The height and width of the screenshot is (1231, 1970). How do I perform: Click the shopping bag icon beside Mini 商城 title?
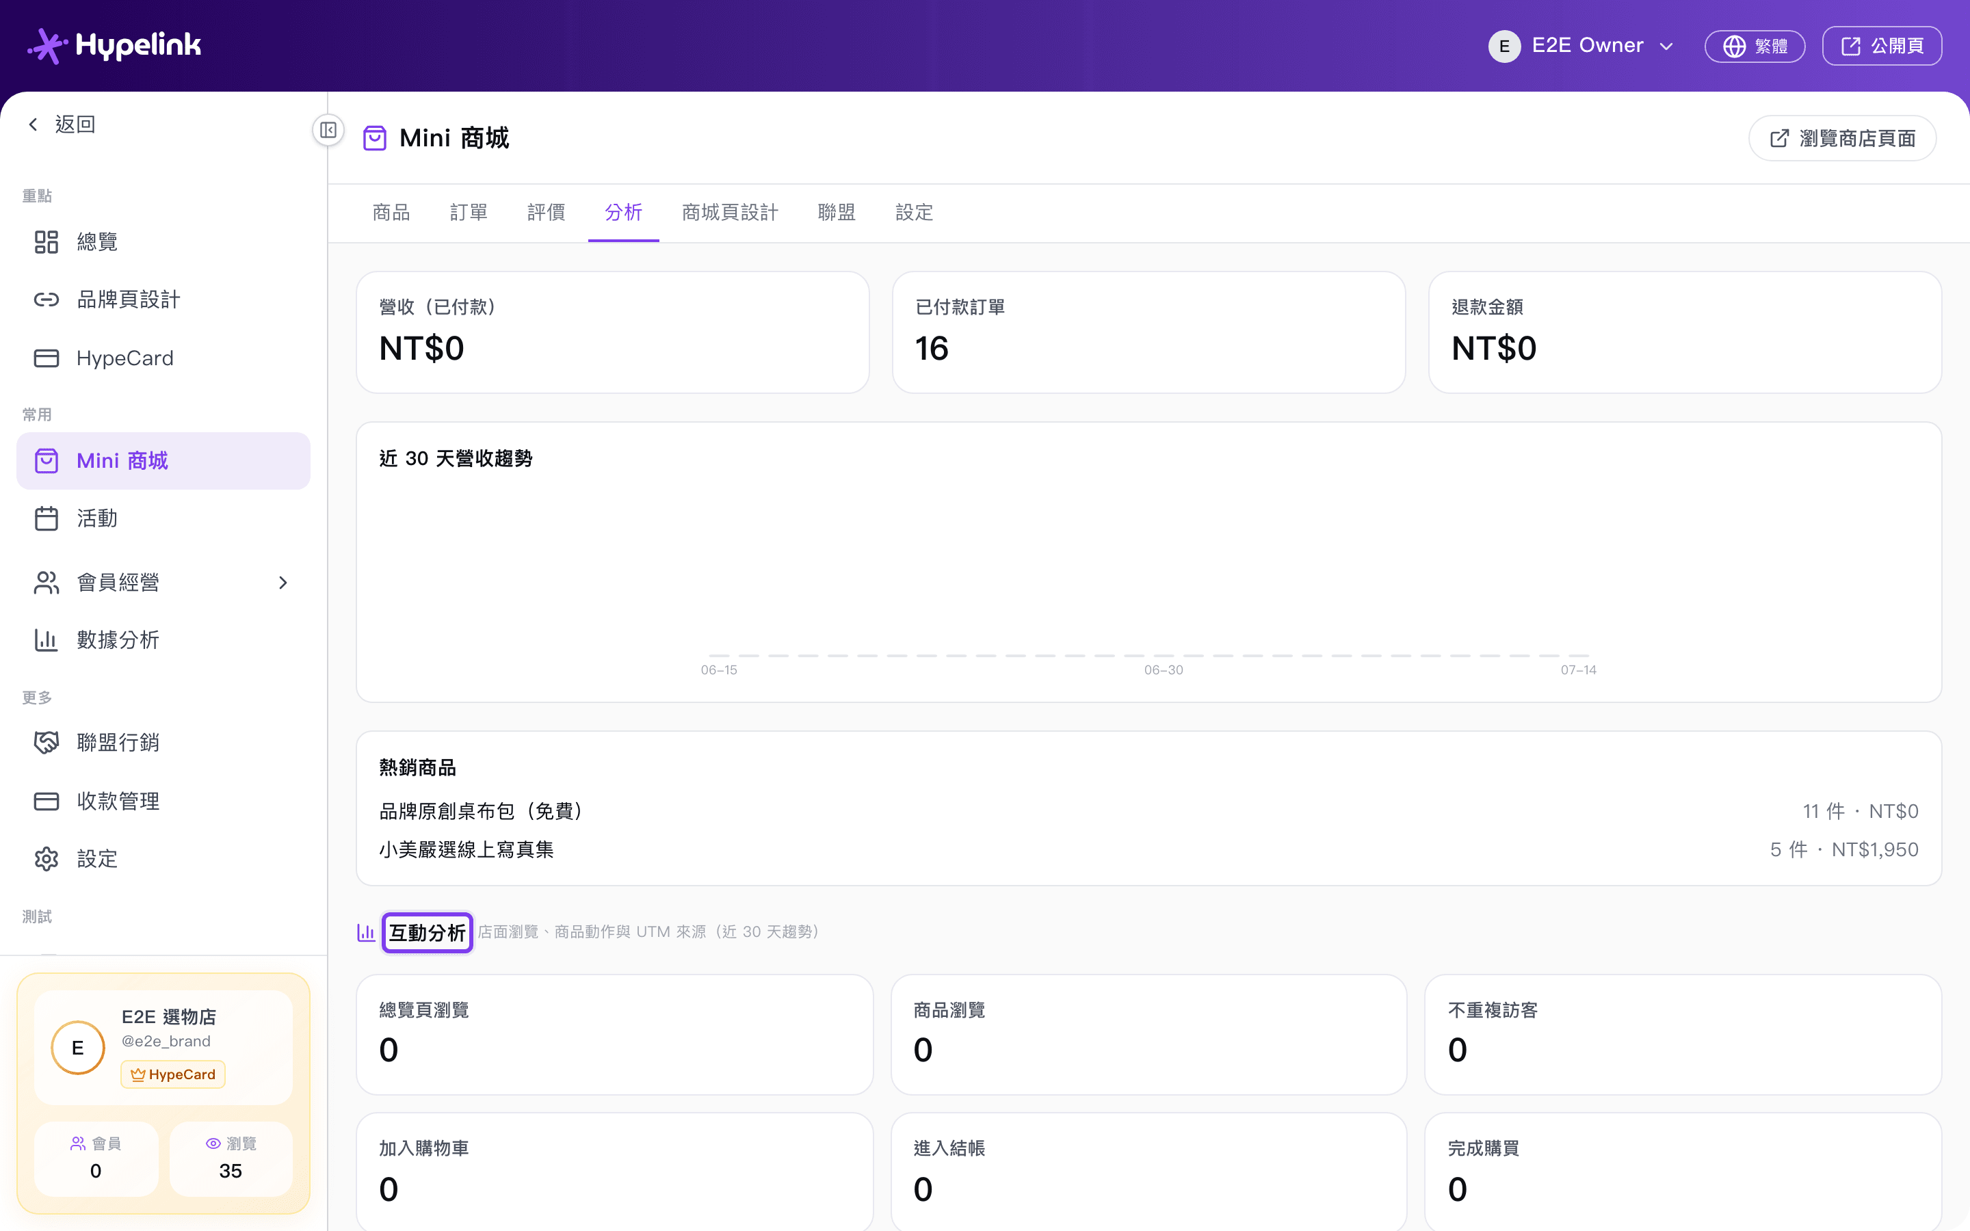click(374, 138)
